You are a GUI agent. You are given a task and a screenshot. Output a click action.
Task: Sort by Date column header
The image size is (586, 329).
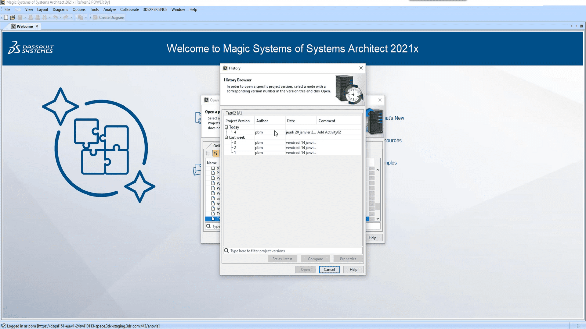[301, 121]
